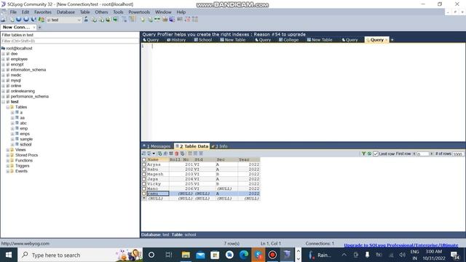Open Microsoft Edge from the taskbar
The height and width of the screenshot is (262, 466).
pos(244,255)
